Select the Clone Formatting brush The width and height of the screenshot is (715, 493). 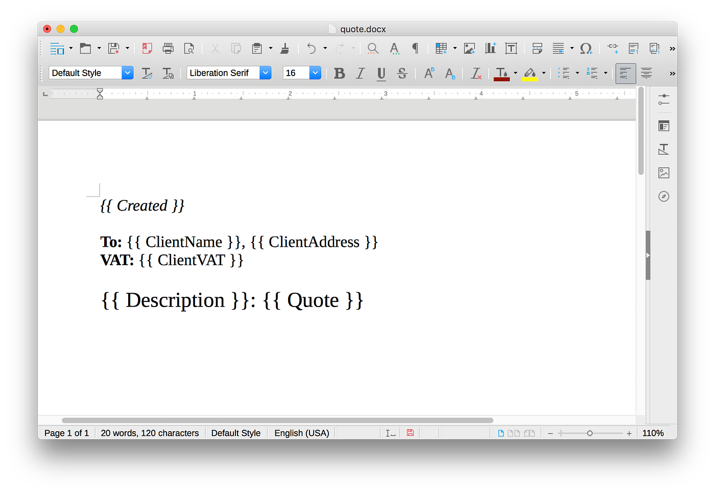[x=285, y=49]
